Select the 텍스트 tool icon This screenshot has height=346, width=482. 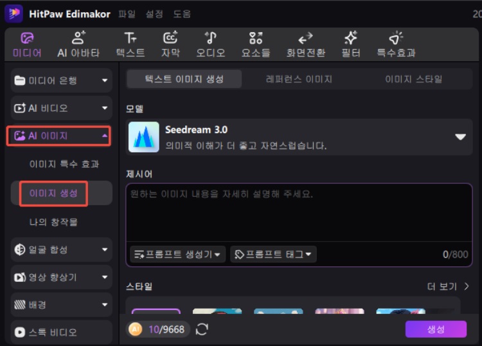point(130,38)
